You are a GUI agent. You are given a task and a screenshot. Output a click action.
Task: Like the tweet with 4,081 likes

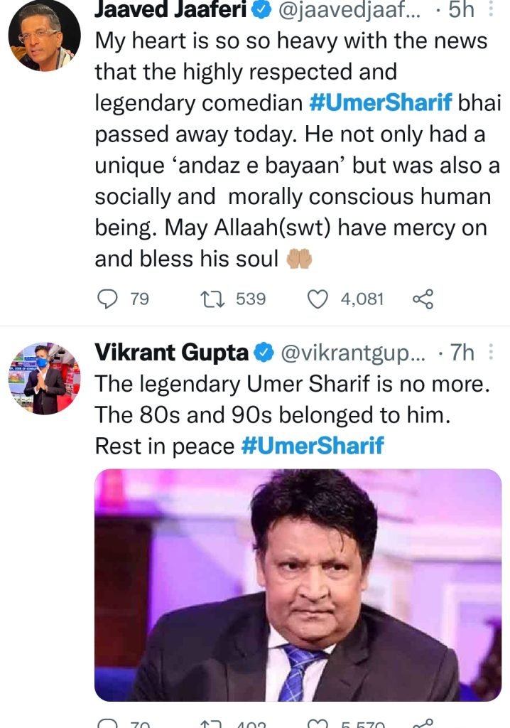(316, 299)
